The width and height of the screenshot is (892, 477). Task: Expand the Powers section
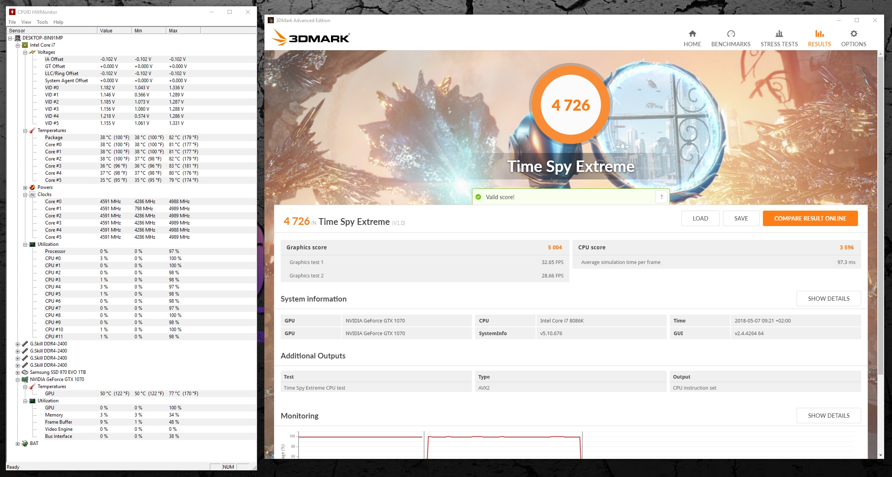[x=25, y=188]
